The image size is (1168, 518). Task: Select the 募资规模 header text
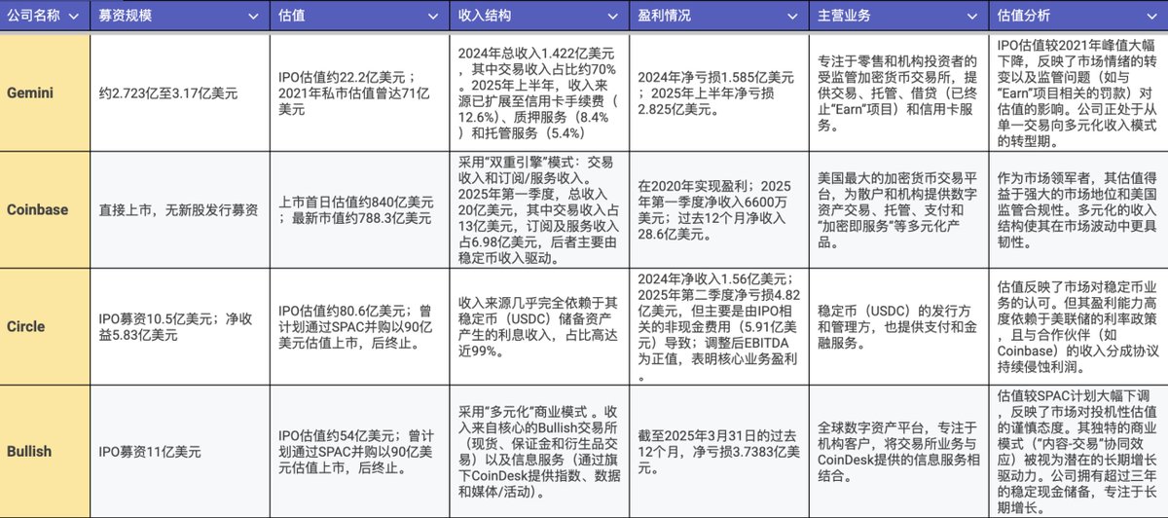coord(125,18)
